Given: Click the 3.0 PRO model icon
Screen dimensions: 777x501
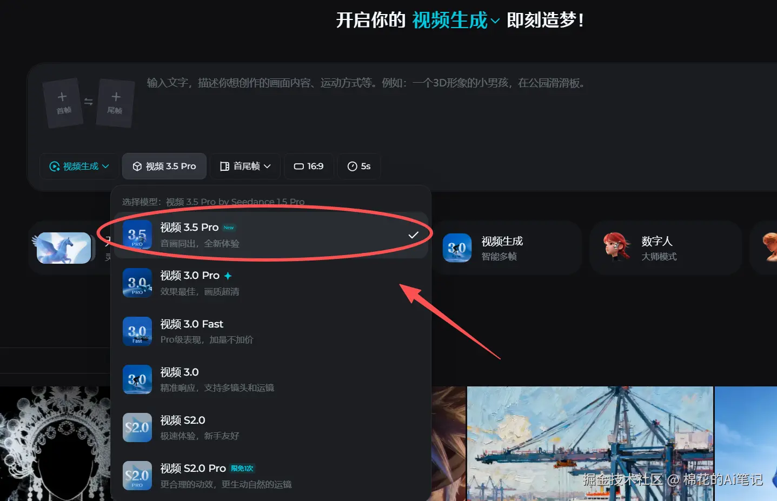Looking at the screenshot, I should point(137,283).
